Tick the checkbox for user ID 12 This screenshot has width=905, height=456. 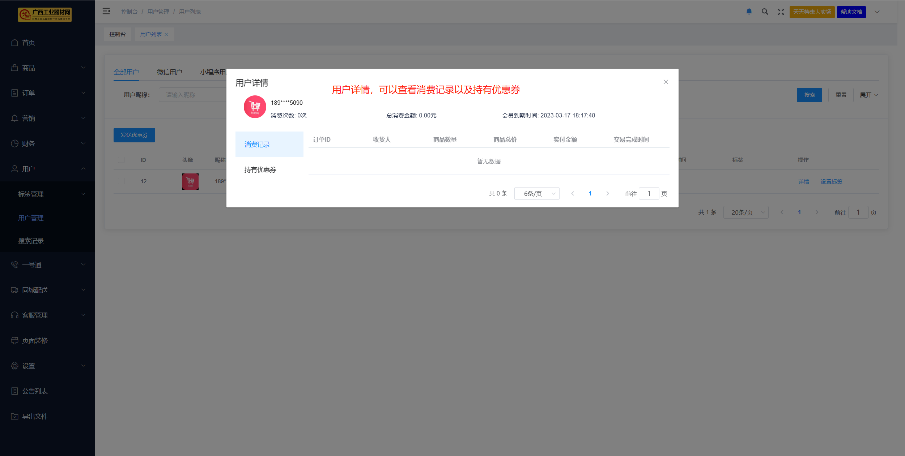point(121,181)
